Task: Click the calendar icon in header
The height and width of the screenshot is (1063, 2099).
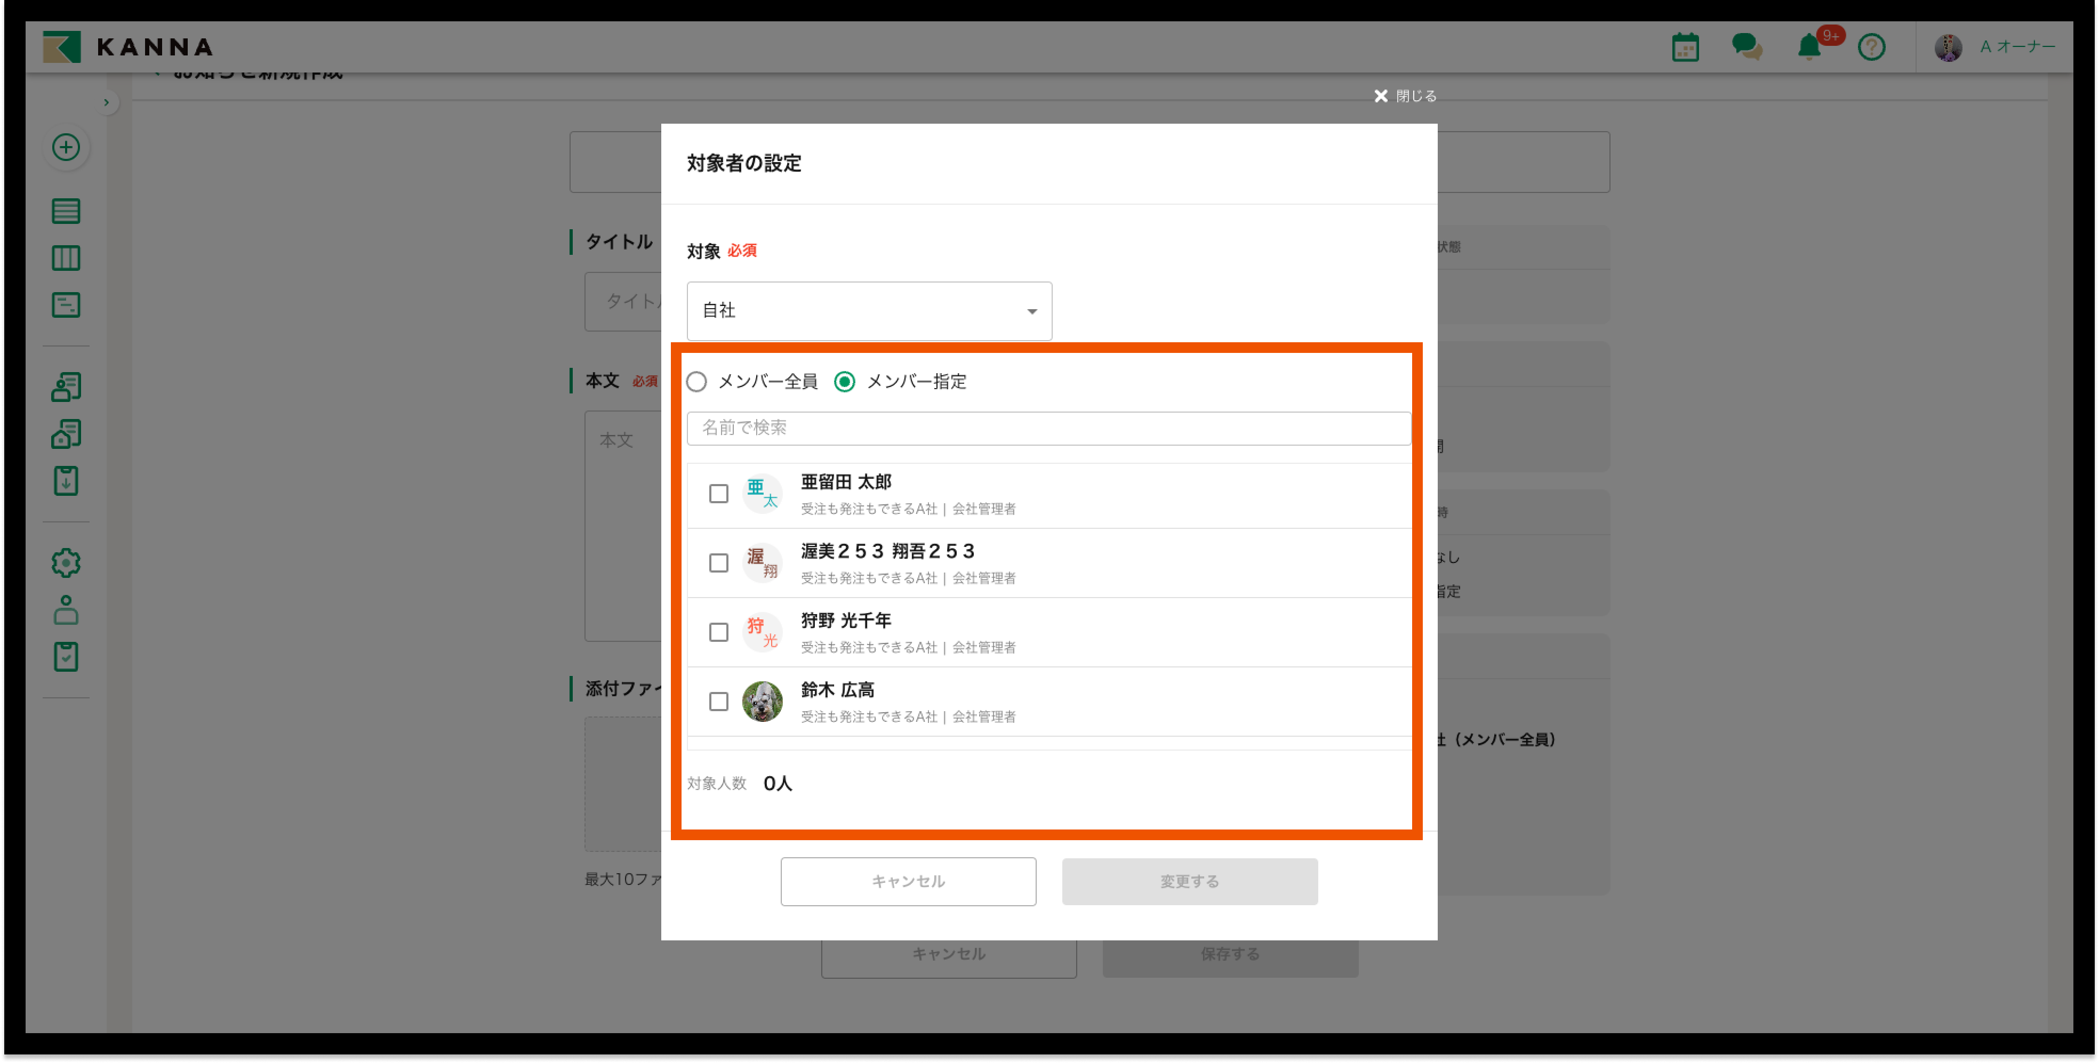Action: click(1684, 47)
